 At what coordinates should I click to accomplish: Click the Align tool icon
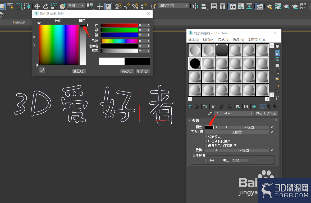pyautogui.click(x=204, y=6)
